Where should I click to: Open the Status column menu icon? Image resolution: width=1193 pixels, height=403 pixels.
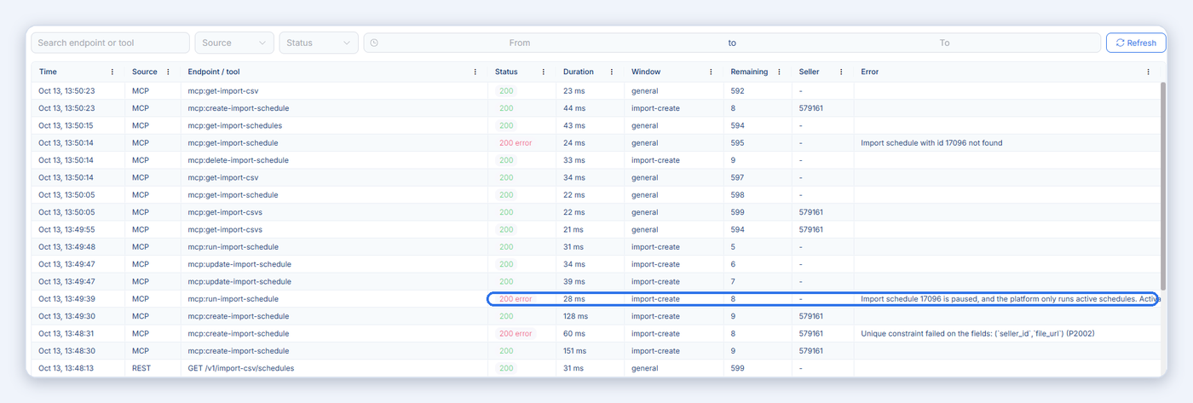(544, 72)
